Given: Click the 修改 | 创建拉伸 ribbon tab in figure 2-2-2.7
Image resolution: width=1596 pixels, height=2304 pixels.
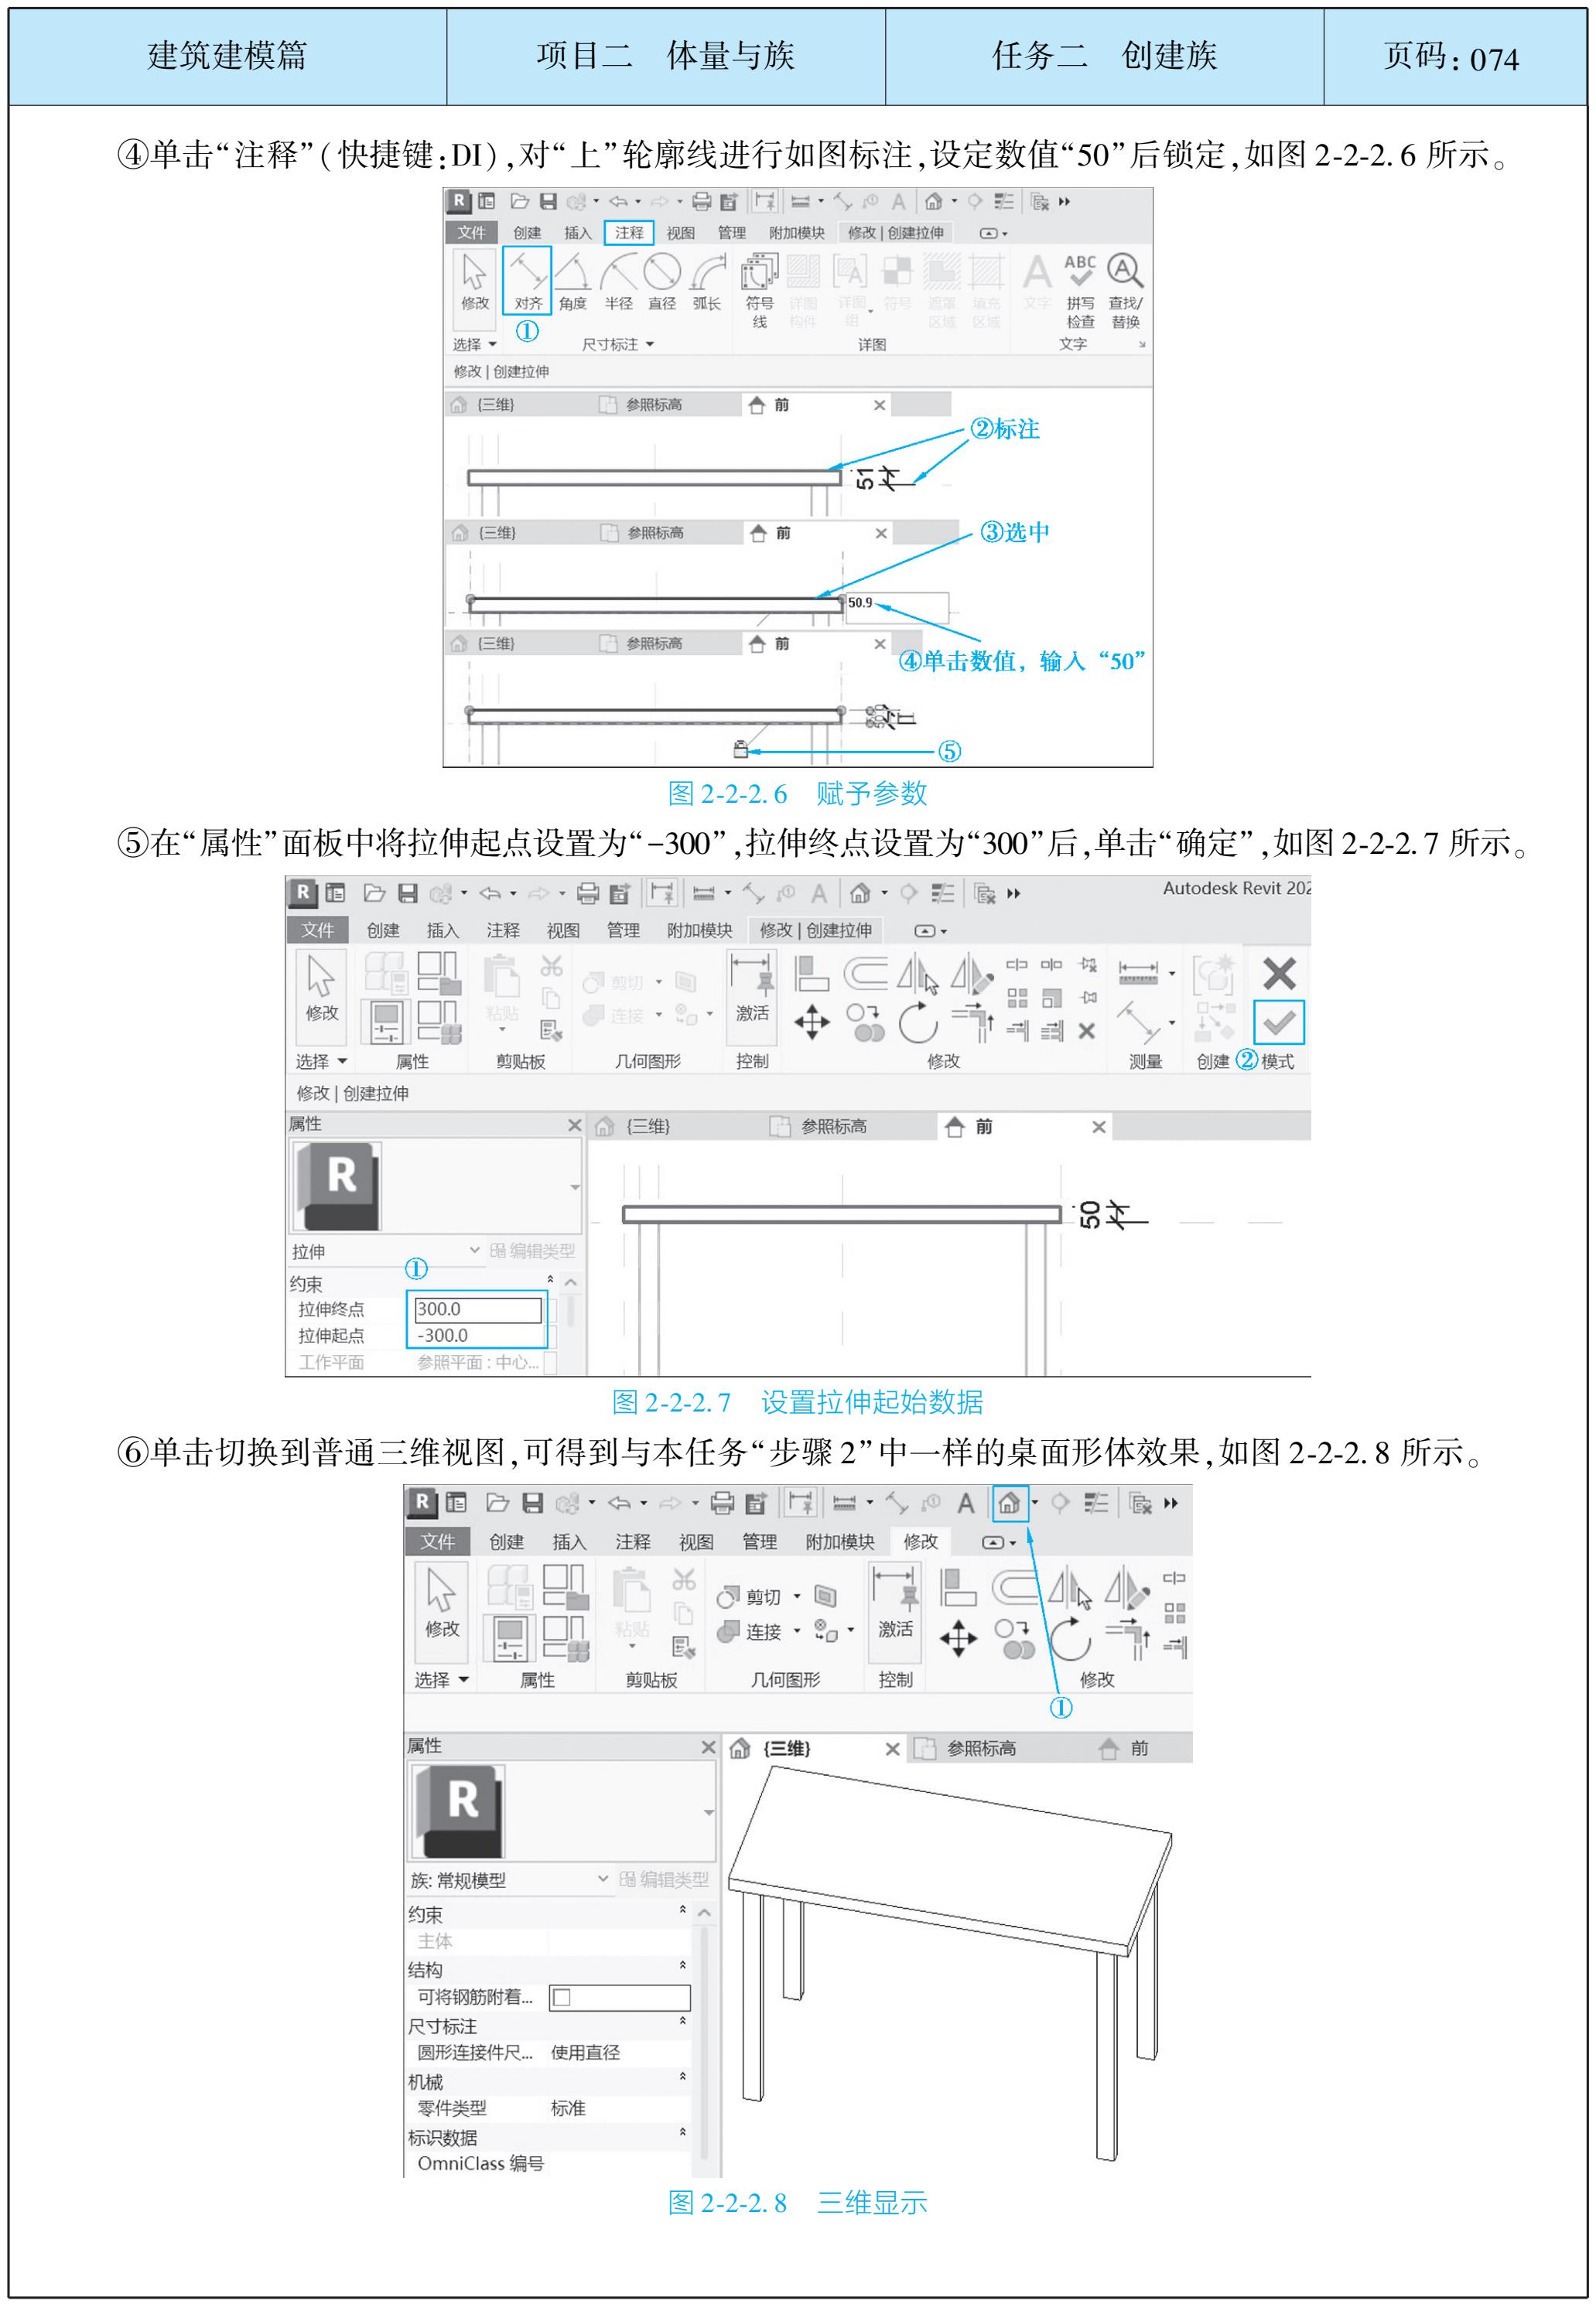Looking at the screenshot, I should click(x=815, y=930).
